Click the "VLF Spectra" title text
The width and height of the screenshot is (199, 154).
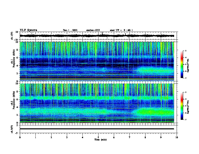pos(28,30)
